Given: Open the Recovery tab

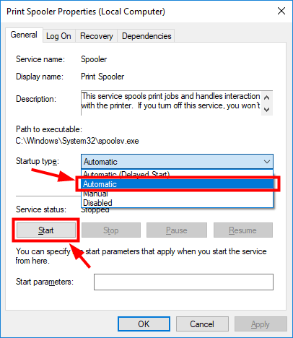Looking at the screenshot, I should pos(96,36).
